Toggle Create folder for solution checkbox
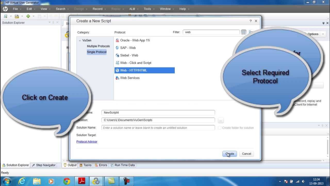This screenshot has width=330, height=186. tap(220, 128)
